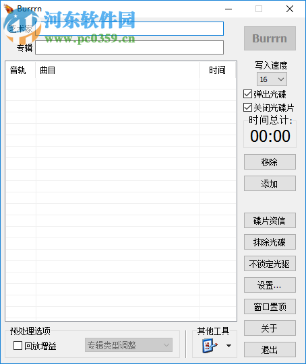Click the 关于 about button
The height and width of the screenshot is (364, 306).
coord(270,328)
